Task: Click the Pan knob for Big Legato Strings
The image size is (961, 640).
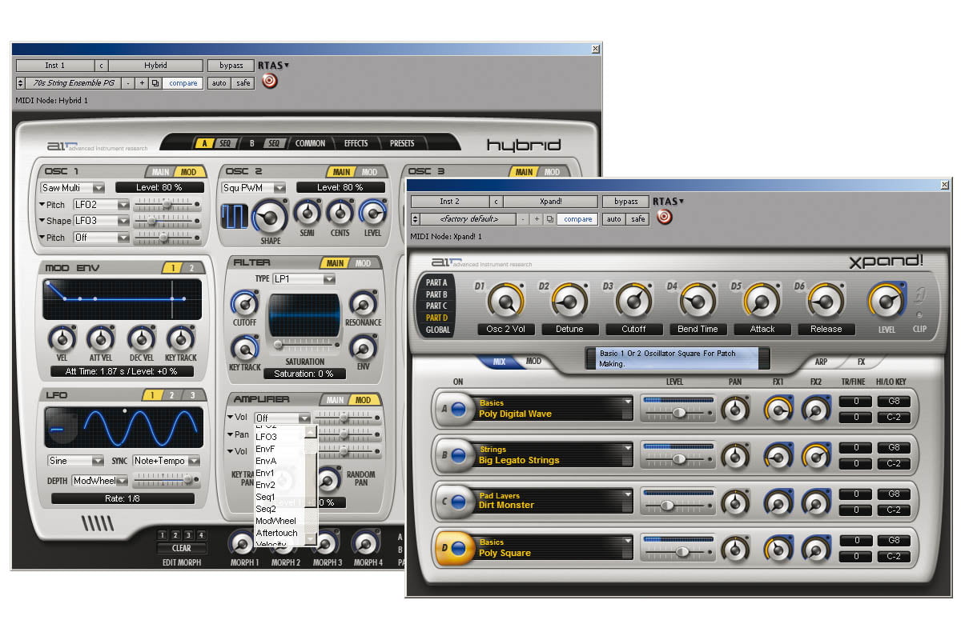Action: pyautogui.click(x=734, y=455)
